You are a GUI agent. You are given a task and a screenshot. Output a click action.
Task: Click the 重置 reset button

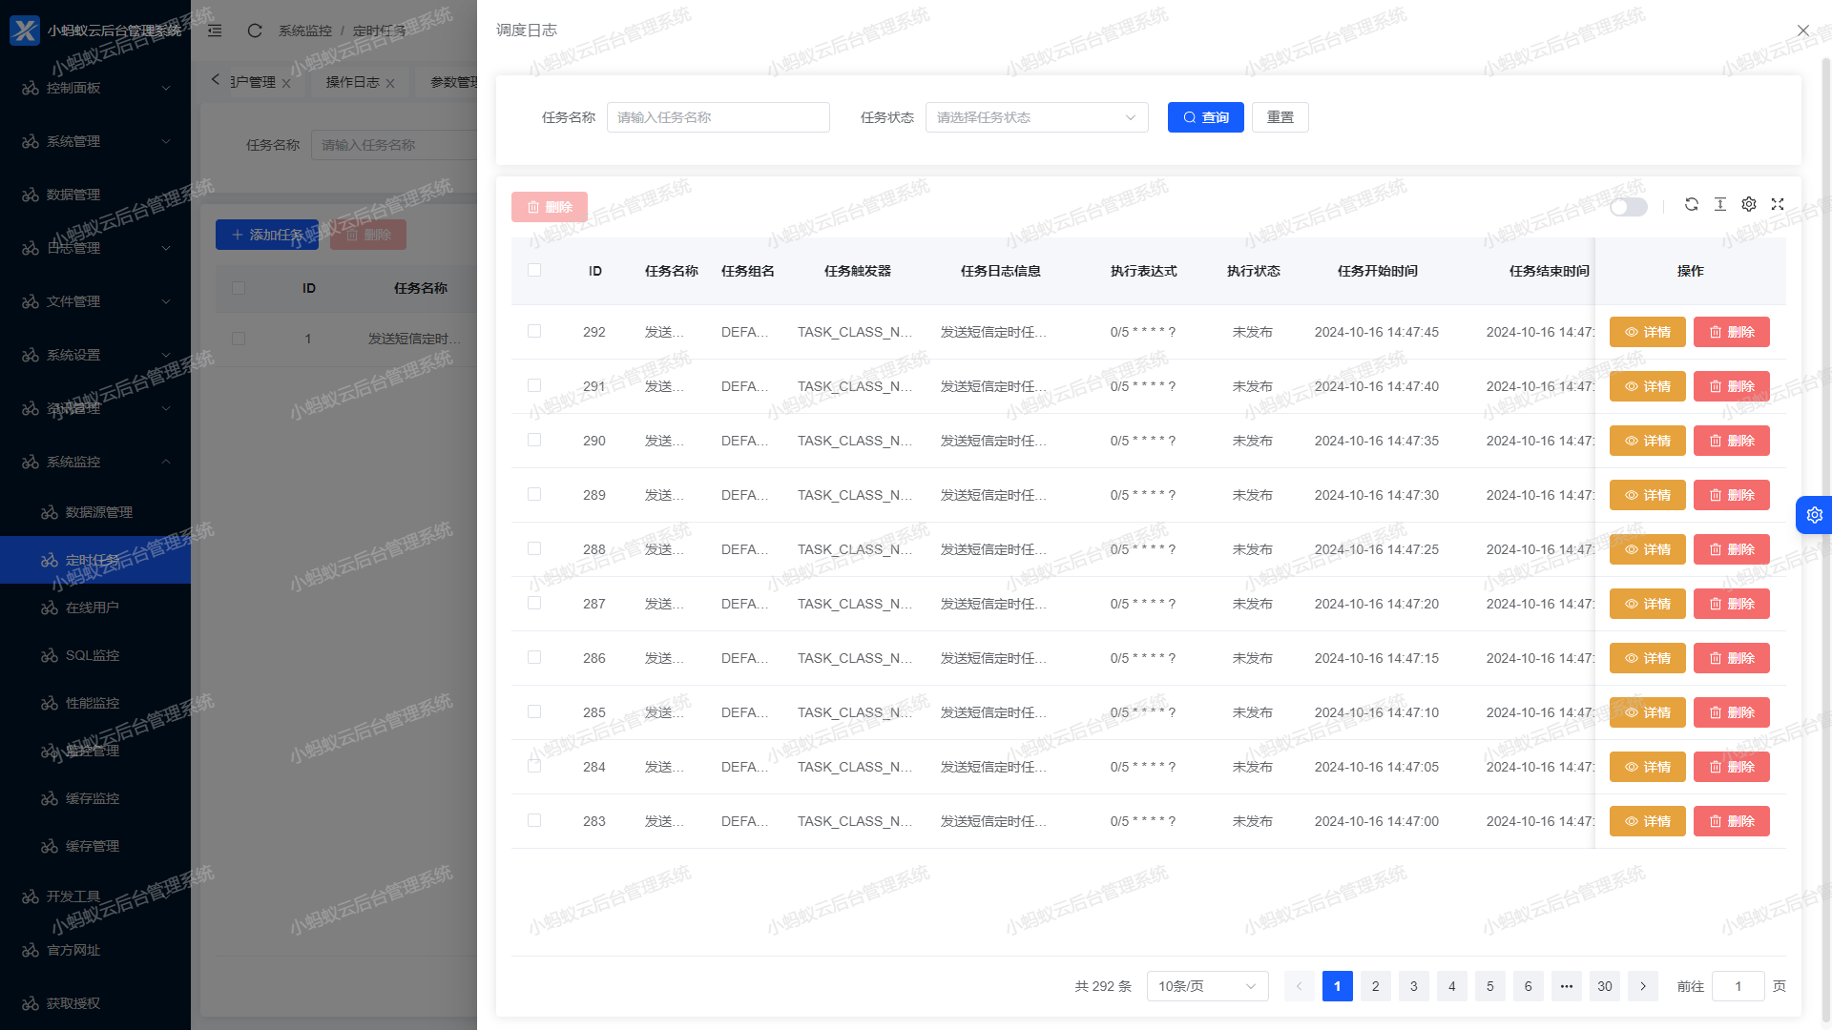1280,117
